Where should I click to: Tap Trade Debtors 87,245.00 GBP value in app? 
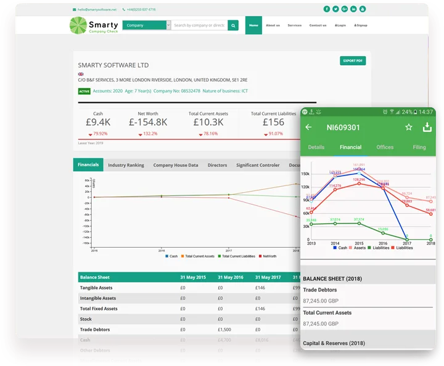(321, 301)
